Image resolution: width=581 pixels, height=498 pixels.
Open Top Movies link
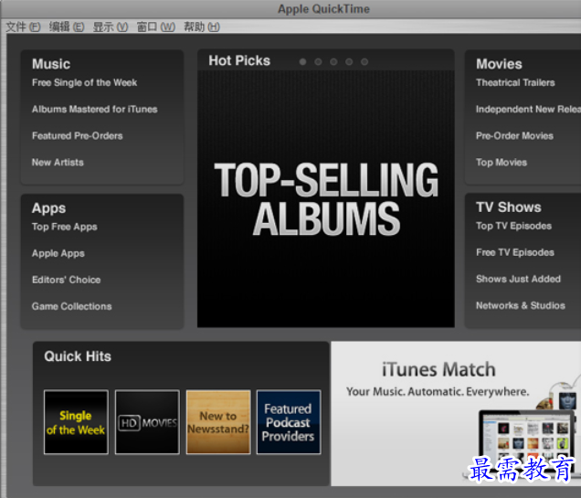click(502, 163)
